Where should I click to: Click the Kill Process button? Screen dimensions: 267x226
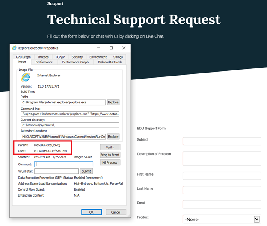tap(110, 163)
